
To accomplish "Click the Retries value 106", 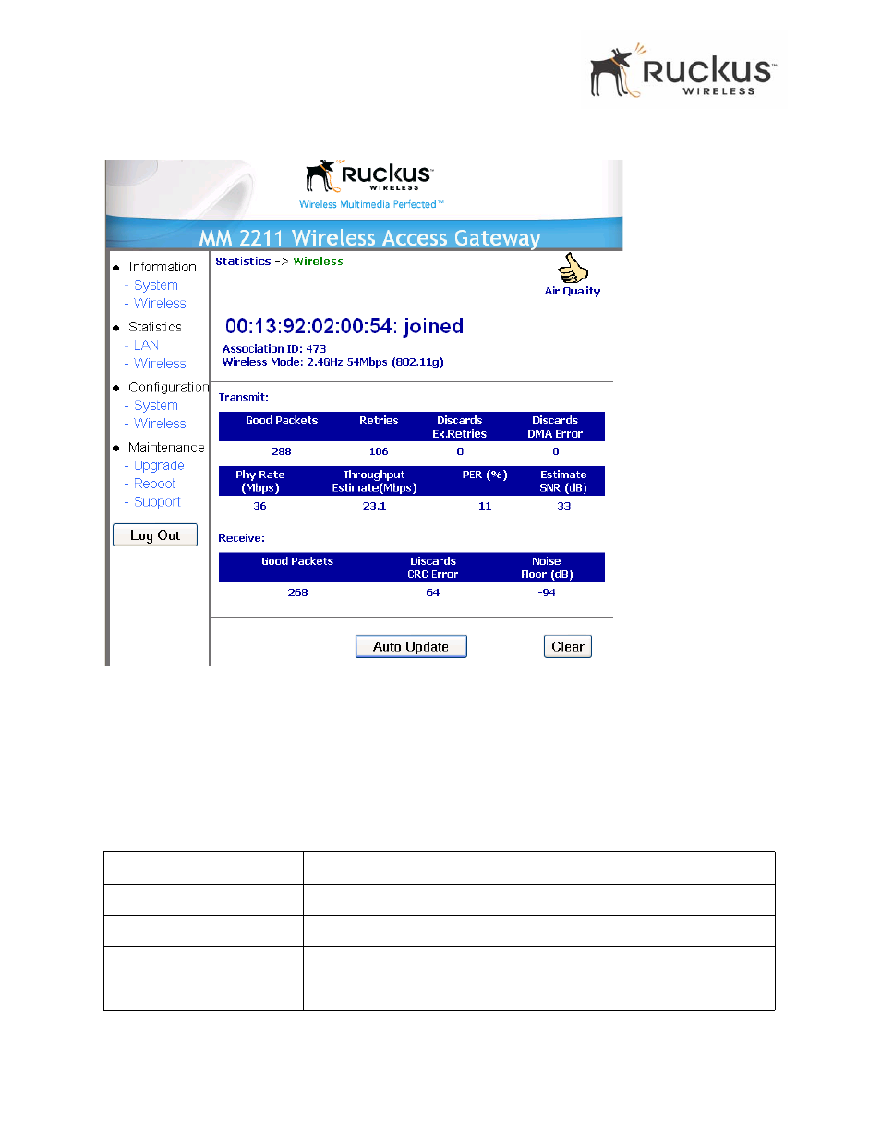I will point(379,451).
